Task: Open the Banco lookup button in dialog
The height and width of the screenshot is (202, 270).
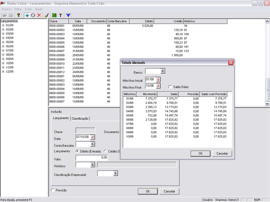Action: [x=163, y=71]
